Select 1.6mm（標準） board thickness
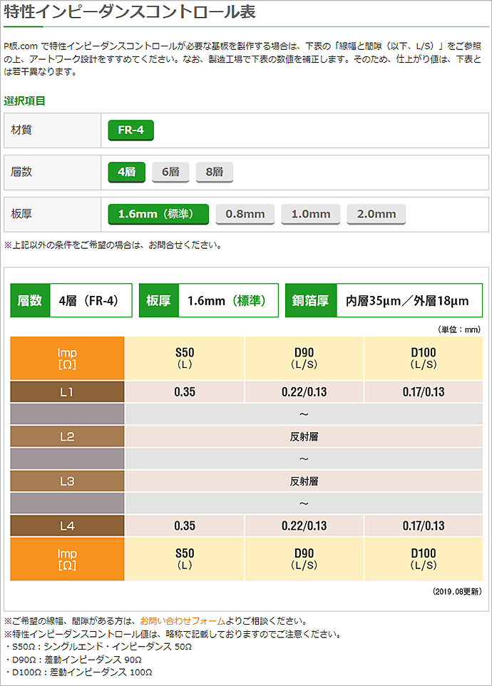The image size is (492, 686). (x=158, y=214)
